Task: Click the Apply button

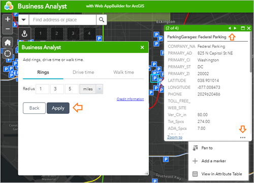Action: tap(58, 108)
